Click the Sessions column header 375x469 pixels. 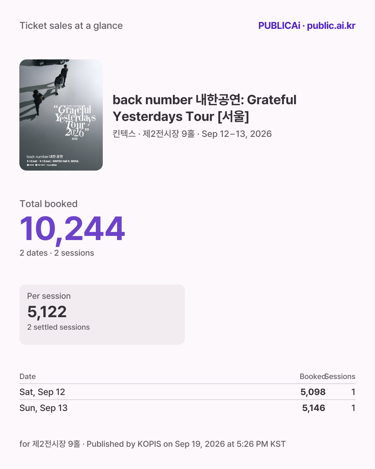[x=340, y=377]
